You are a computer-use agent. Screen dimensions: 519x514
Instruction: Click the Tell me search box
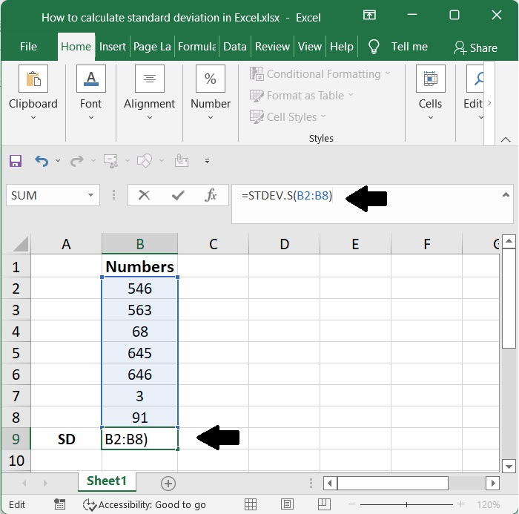[x=409, y=47]
